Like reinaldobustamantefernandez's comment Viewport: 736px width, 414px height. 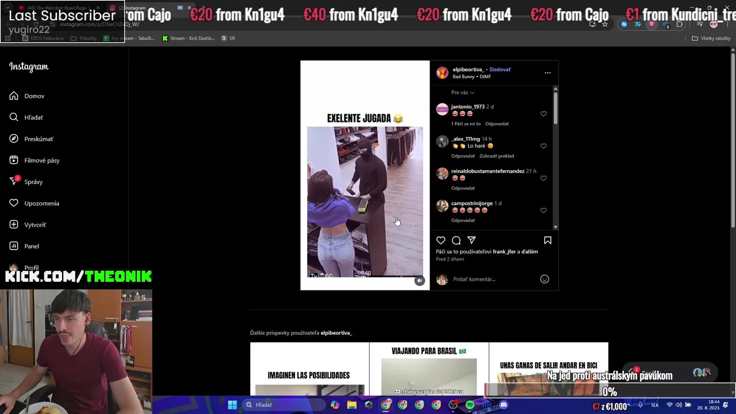tap(543, 178)
